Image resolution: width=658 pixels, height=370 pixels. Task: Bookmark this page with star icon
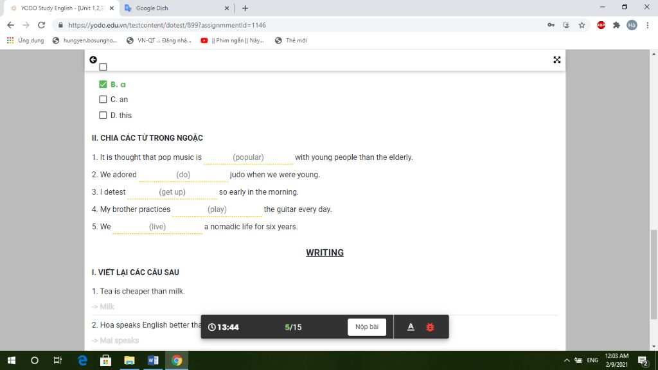coord(582,25)
